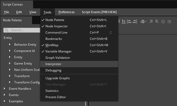This screenshot has height=106, width=177.
Task: Expand the Examples category arrow
Action: pos(5,101)
